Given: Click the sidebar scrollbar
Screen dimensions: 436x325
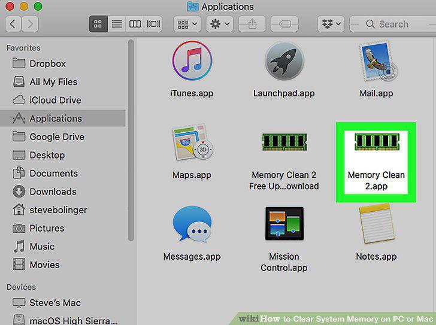Looking at the screenshot, I should coord(131,140).
